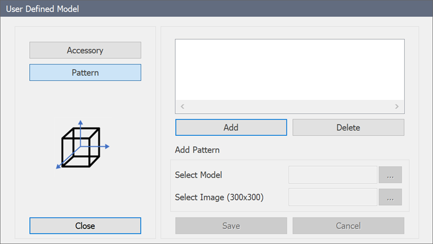This screenshot has width=433, height=244.
Task: Close the User Defined Model dialog
Action: tap(85, 226)
